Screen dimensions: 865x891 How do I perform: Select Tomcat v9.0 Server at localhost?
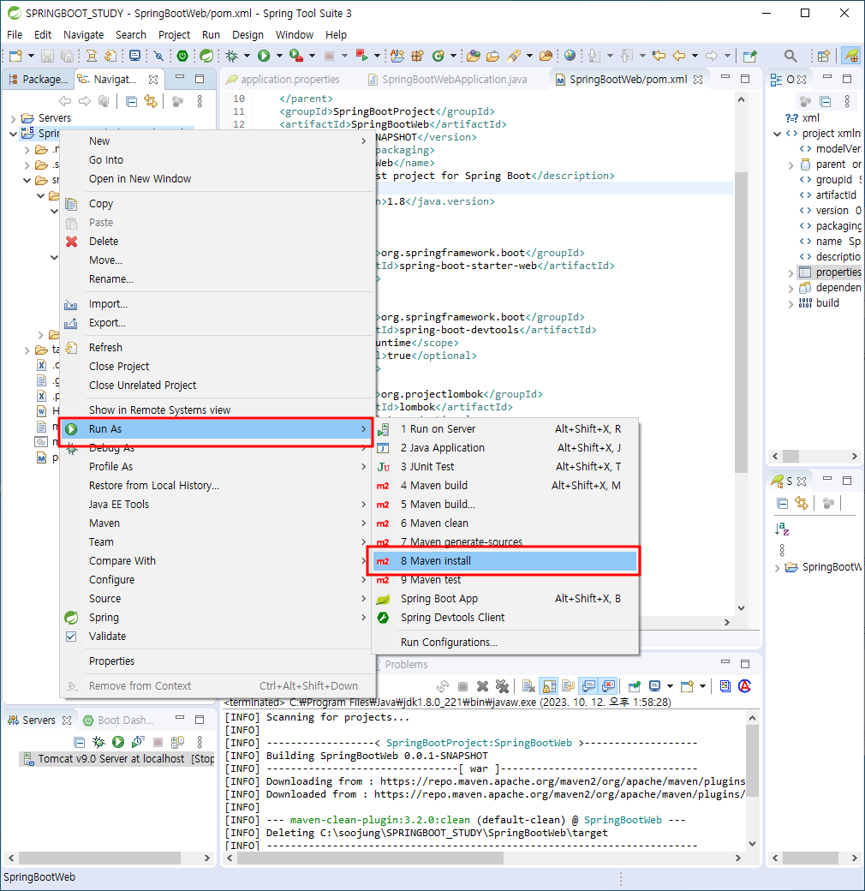(x=118, y=759)
